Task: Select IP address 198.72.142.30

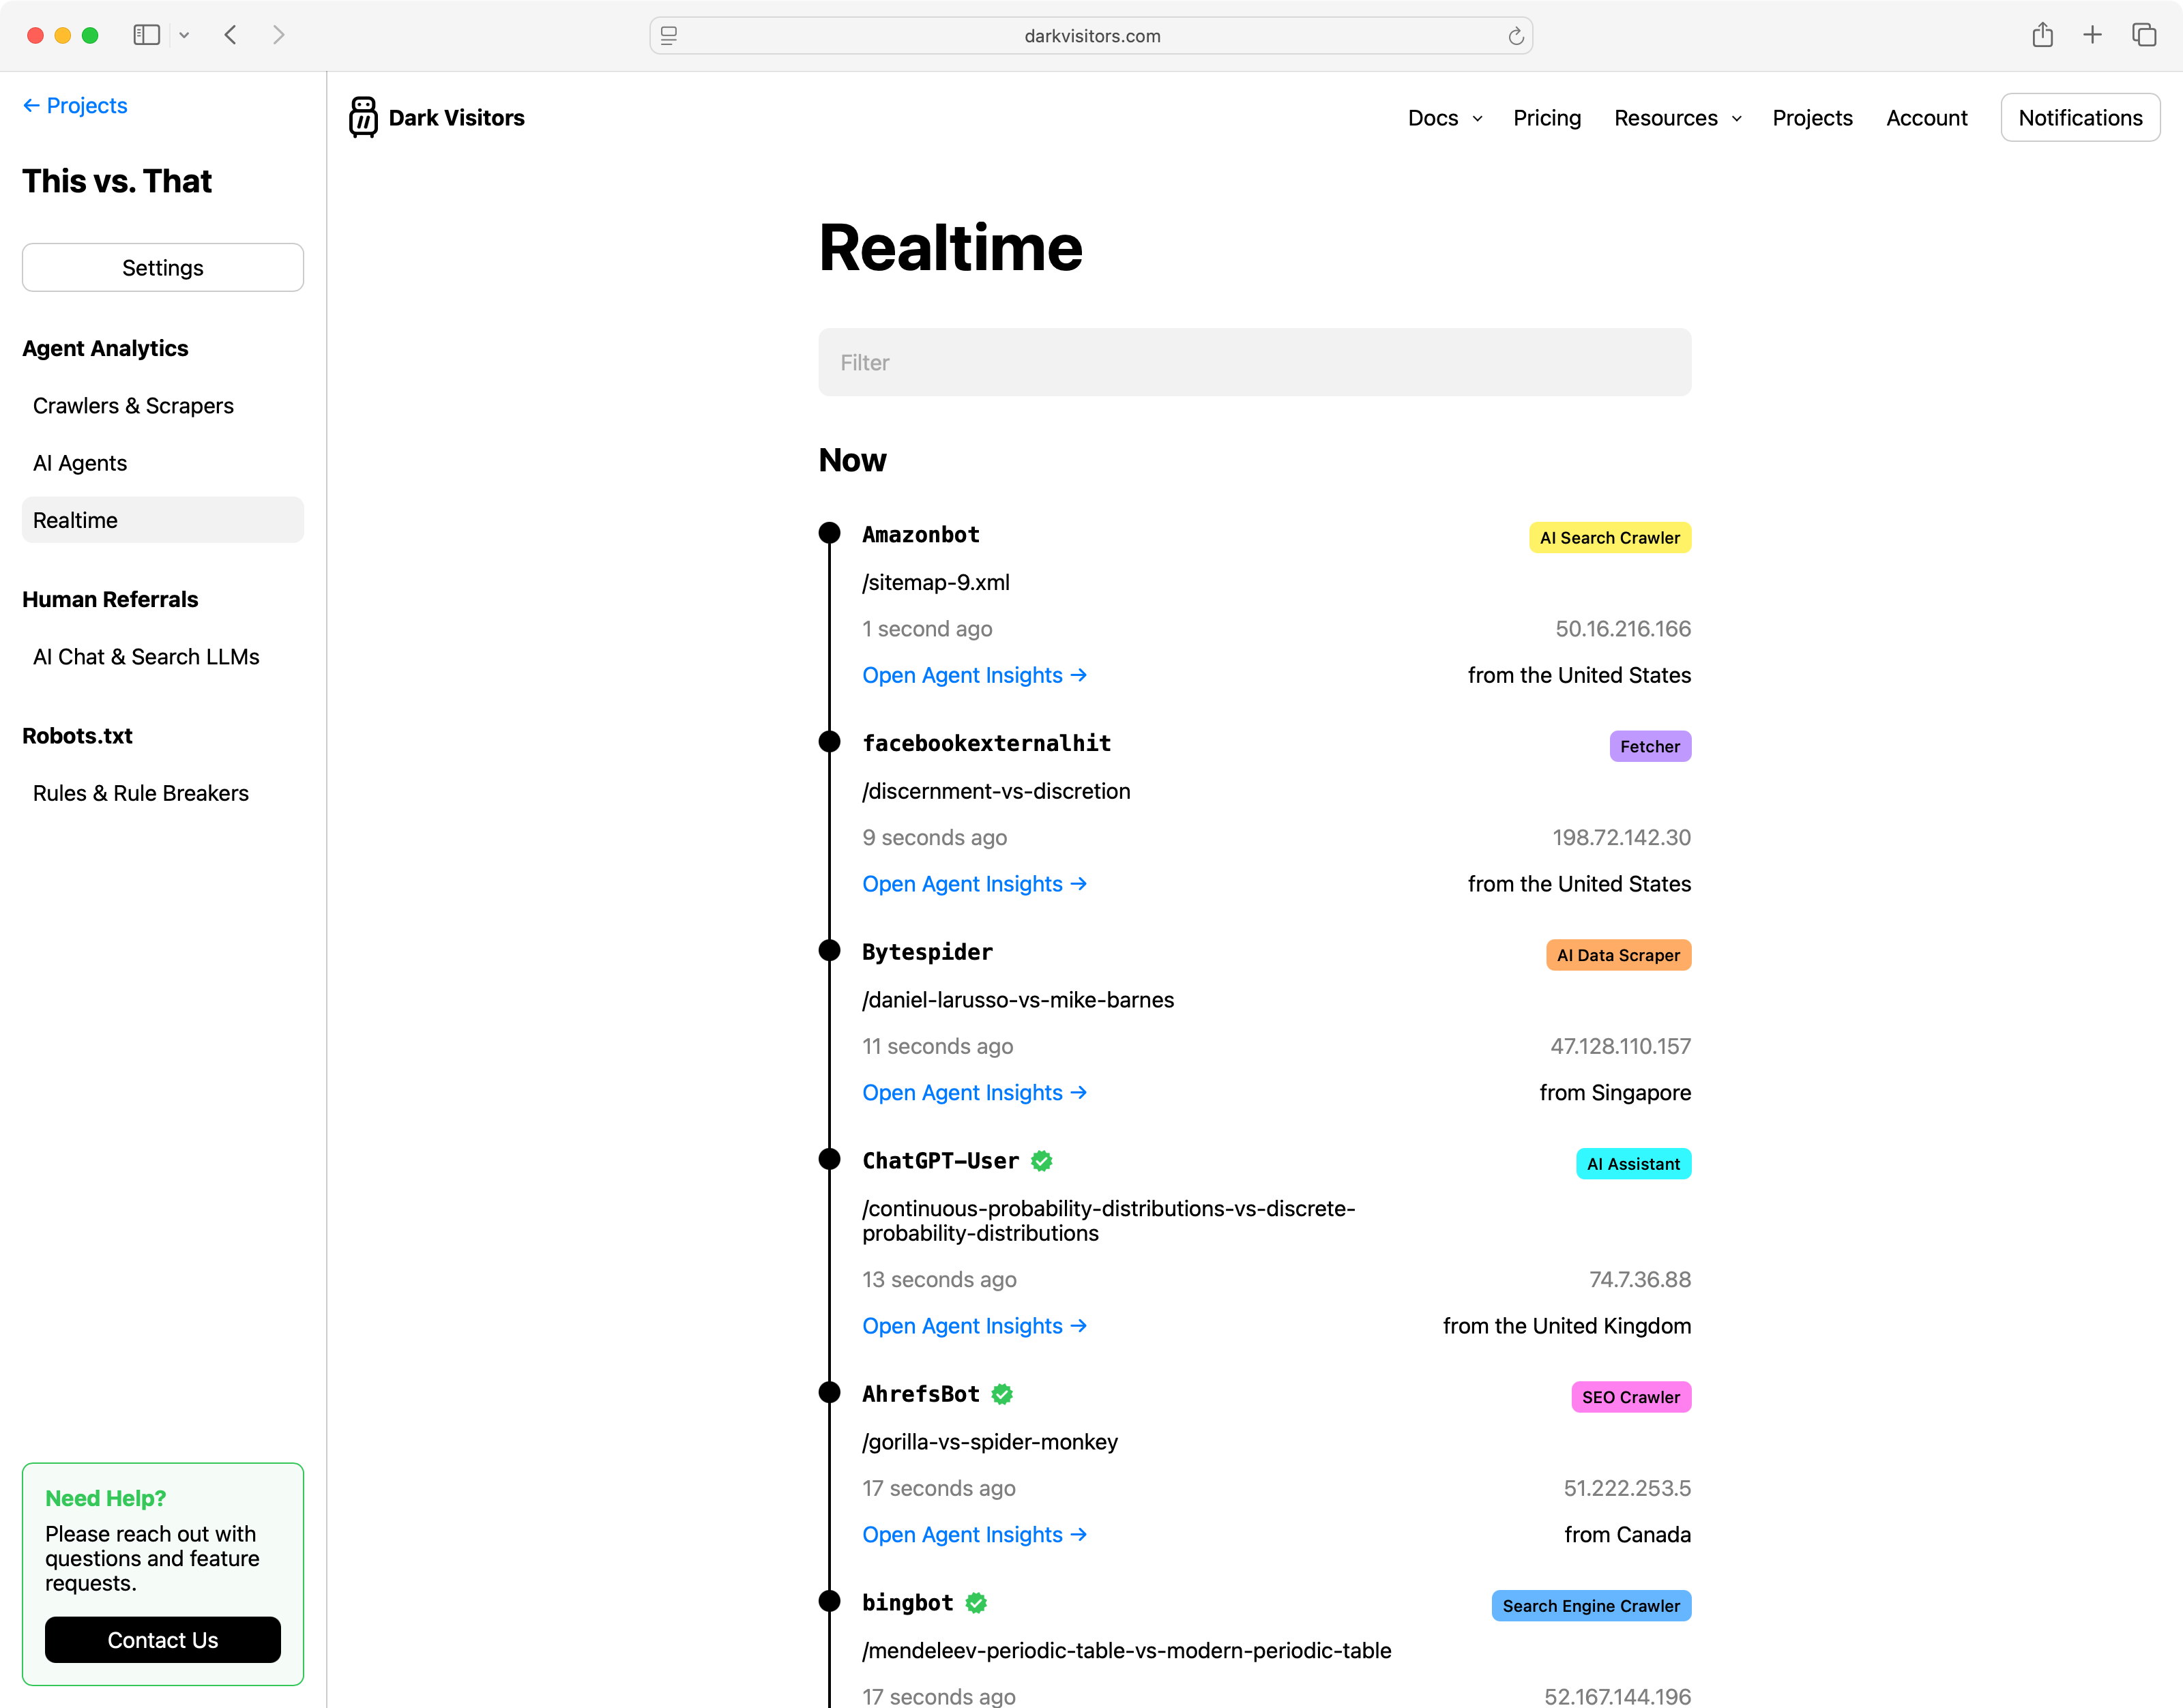Action: [x=1621, y=837]
